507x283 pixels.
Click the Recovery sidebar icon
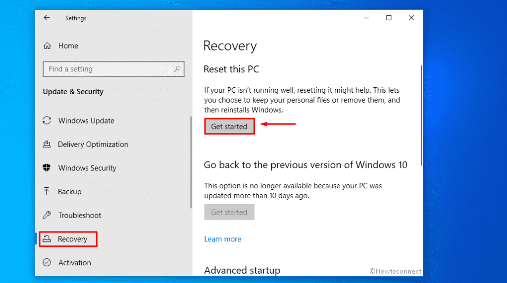point(47,239)
